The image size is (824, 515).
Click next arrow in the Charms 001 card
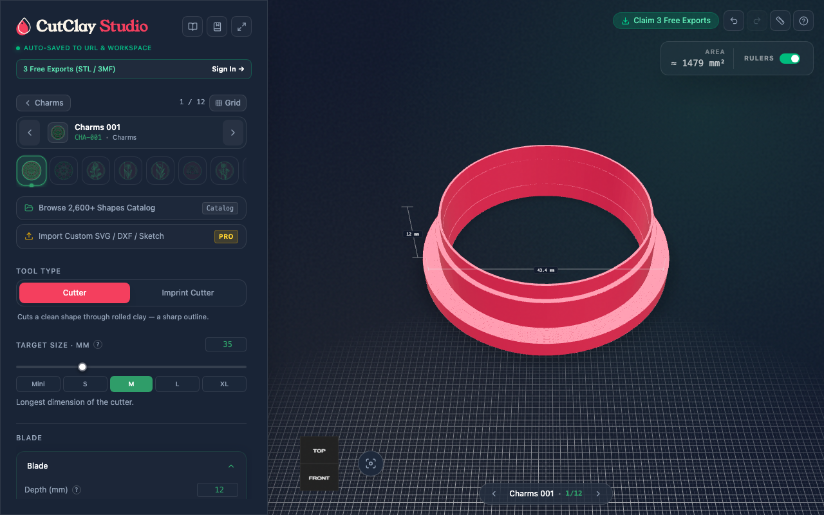233,133
